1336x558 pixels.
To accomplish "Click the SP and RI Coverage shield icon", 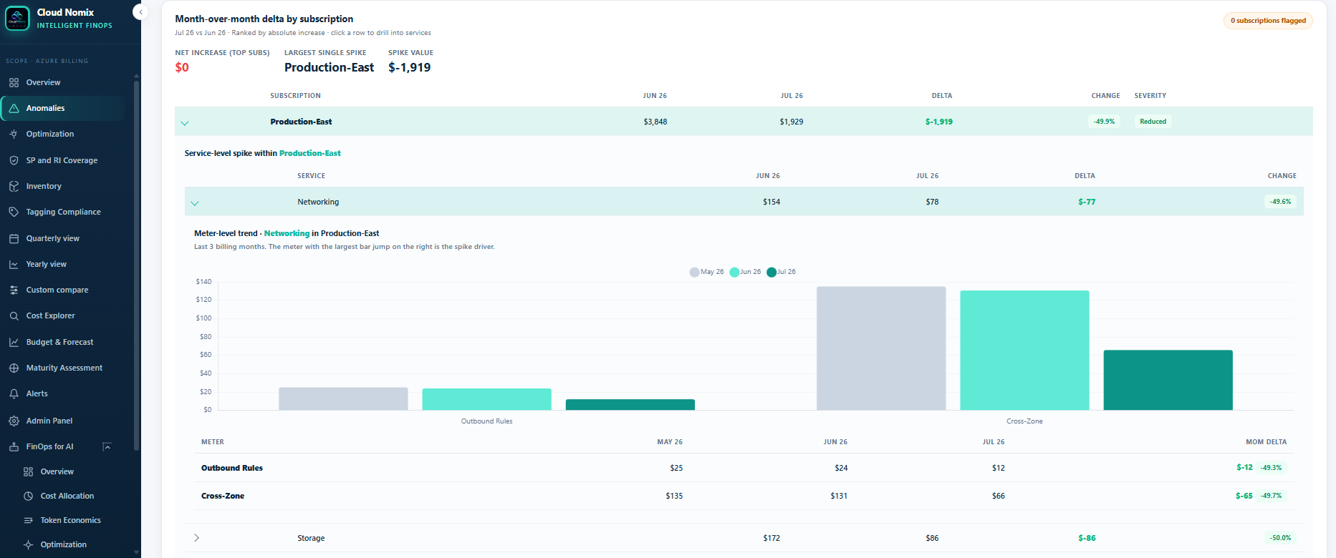I will point(14,160).
